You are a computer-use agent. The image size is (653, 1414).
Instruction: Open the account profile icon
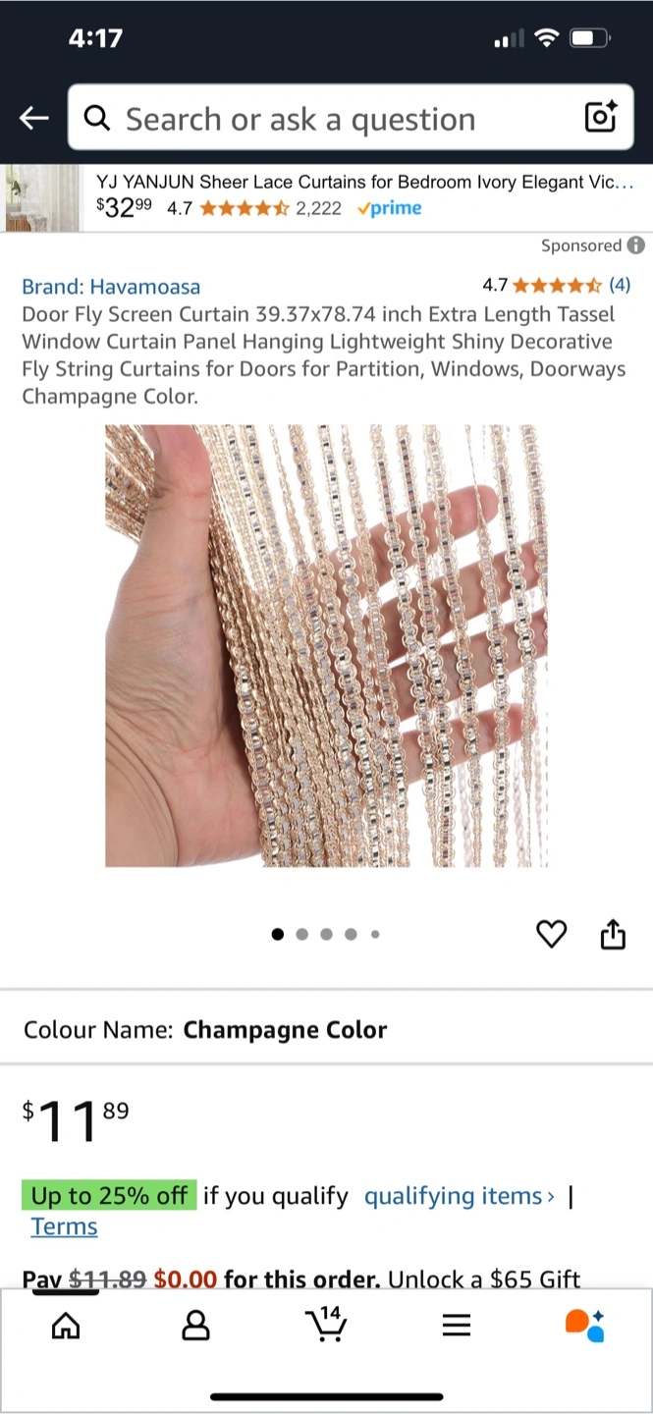tap(196, 1326)
